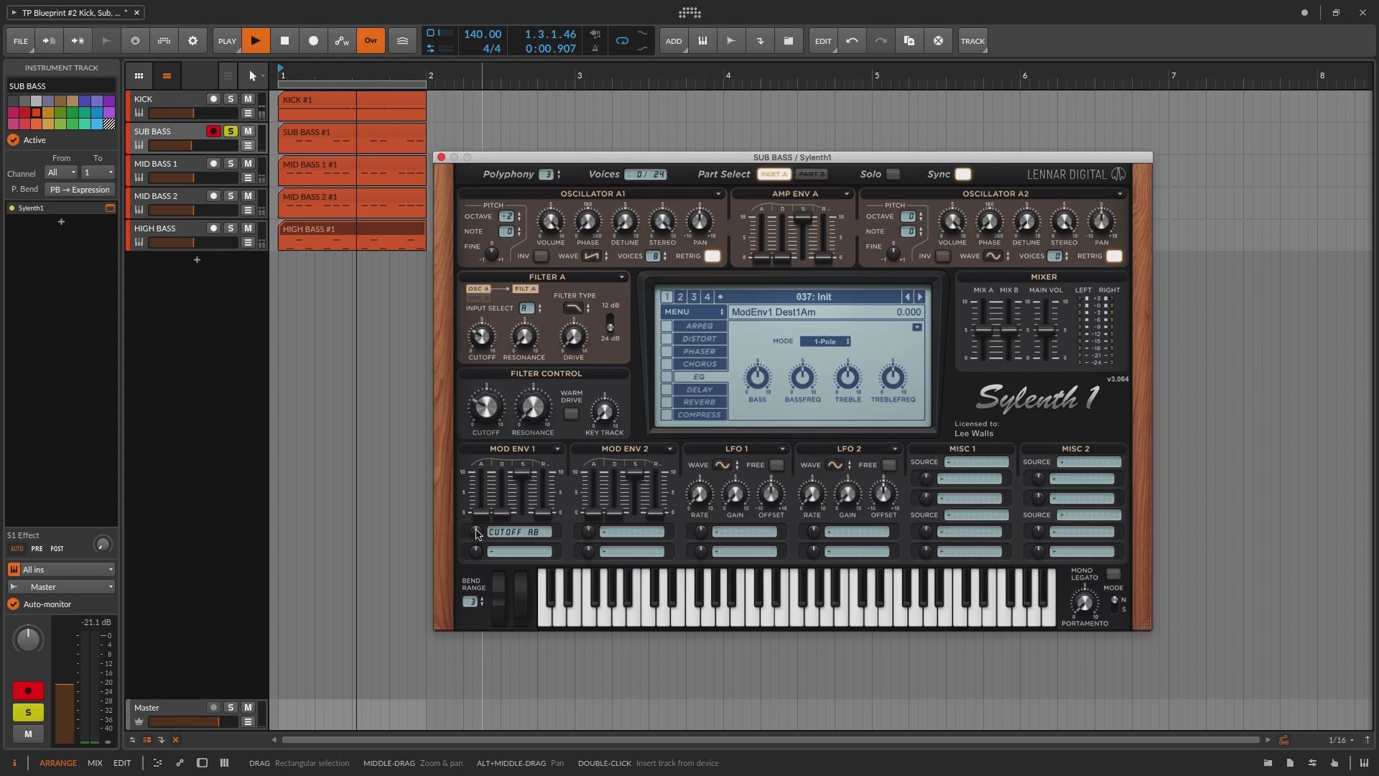Viewport: 1379px width, 776px height.
Task: Mute the MID BASS 1 track
Action: click(x=248, y=164)
